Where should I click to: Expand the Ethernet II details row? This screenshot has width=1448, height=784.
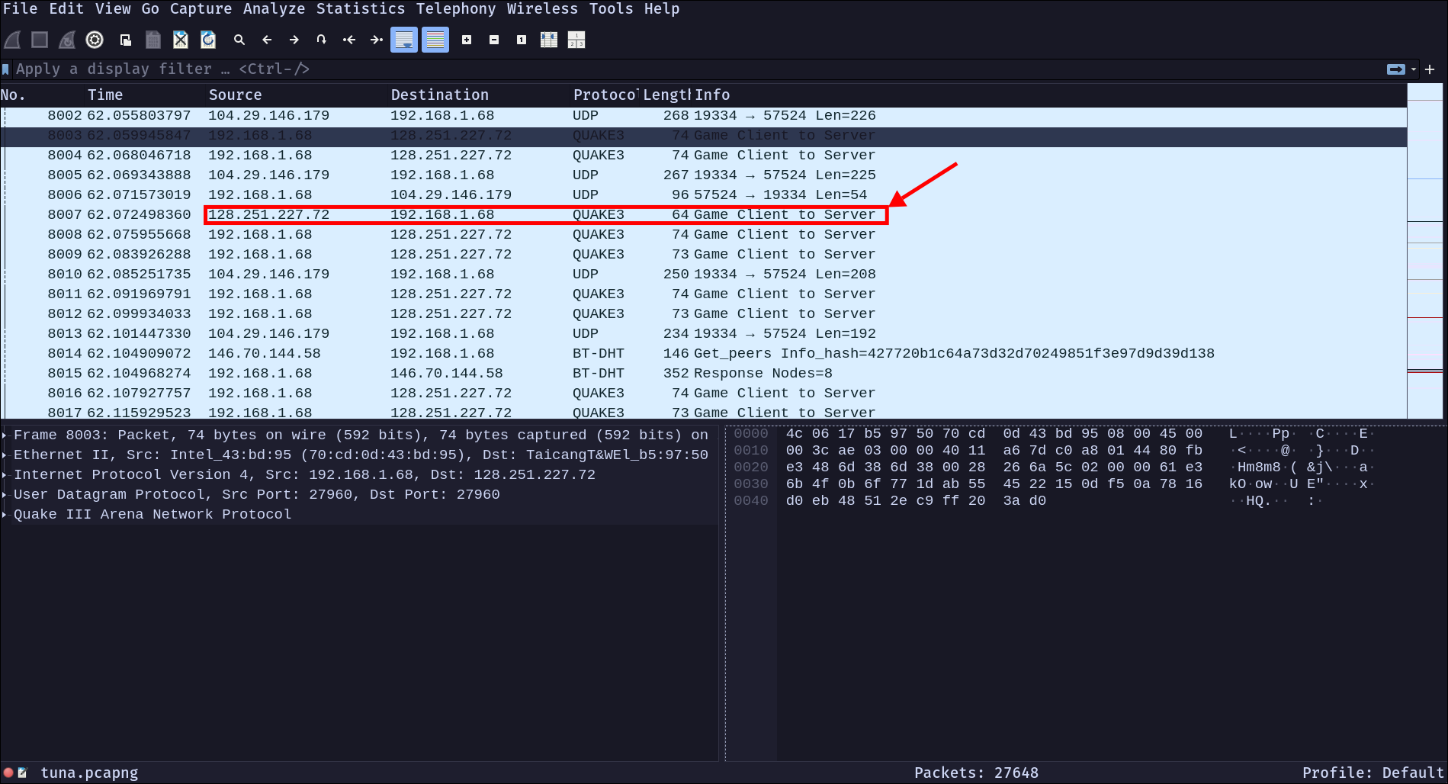5,455
